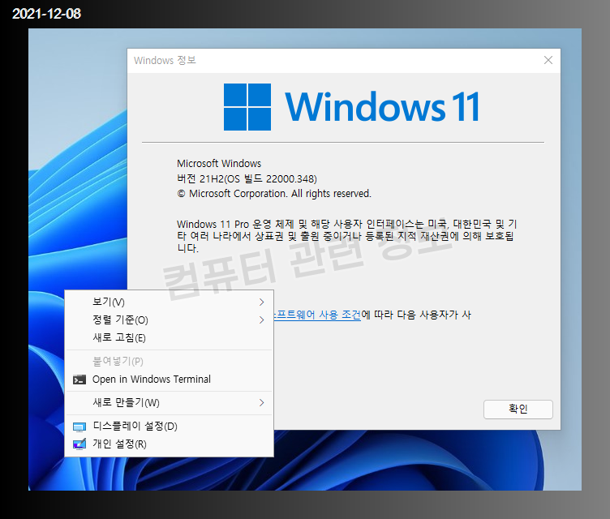Open the 보기(V) menu entry

pos(170,302)
